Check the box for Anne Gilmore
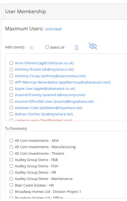Viewport: 127px width, 201px height. tap(11, 63)
